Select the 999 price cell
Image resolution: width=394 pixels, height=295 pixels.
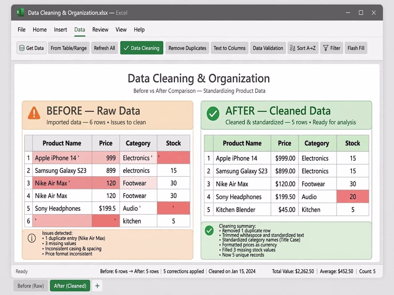tap(106, 158)
